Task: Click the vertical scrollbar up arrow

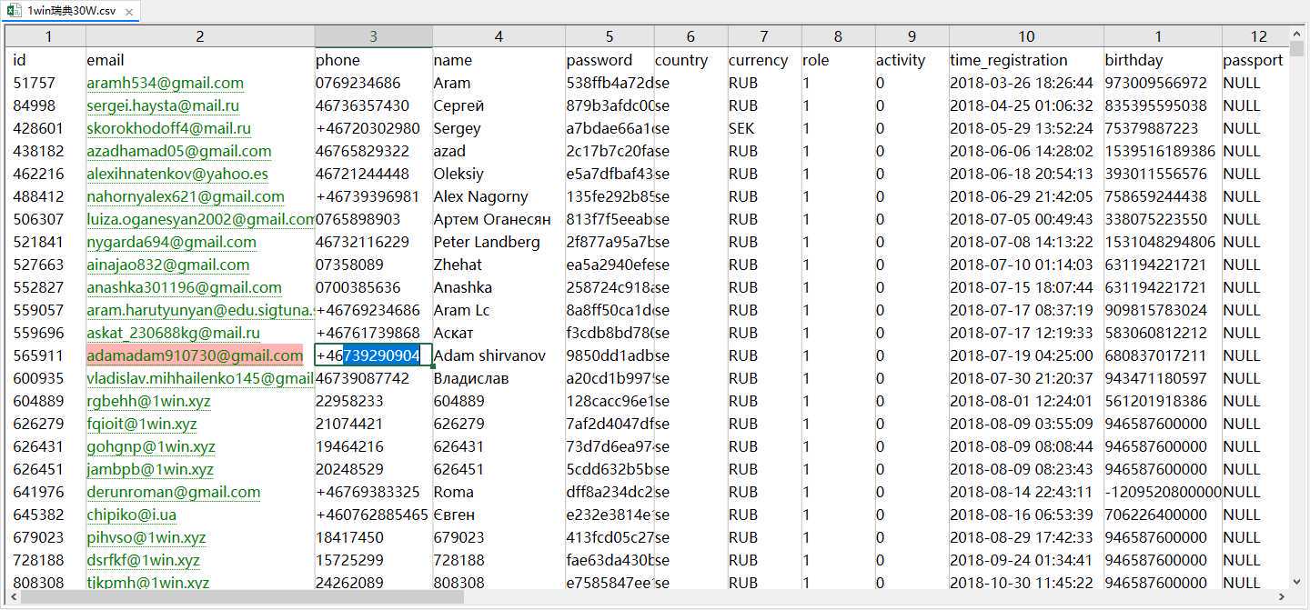Action: click(x=1297, y=35)
